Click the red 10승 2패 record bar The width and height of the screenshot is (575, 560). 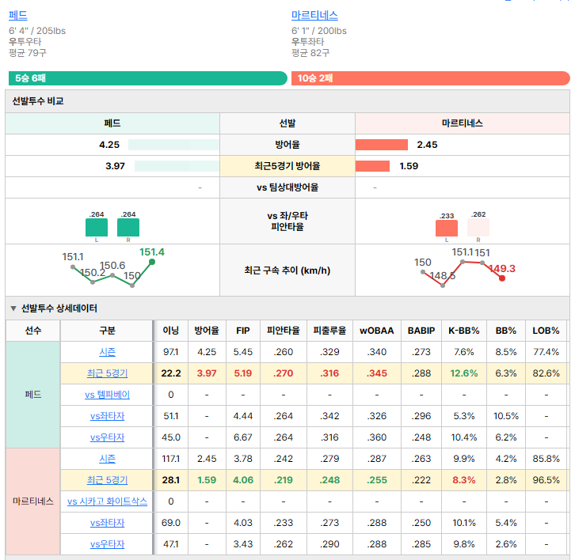431,78
